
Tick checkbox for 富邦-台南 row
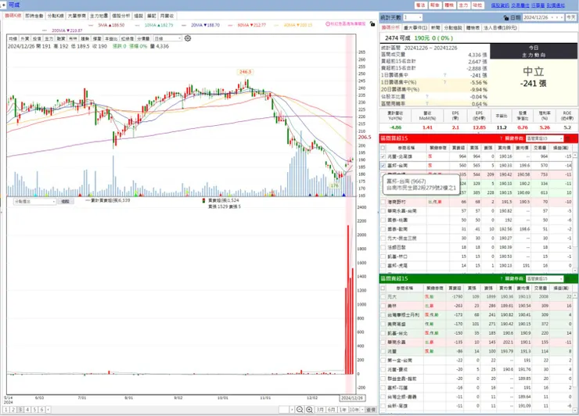[383, 166]
